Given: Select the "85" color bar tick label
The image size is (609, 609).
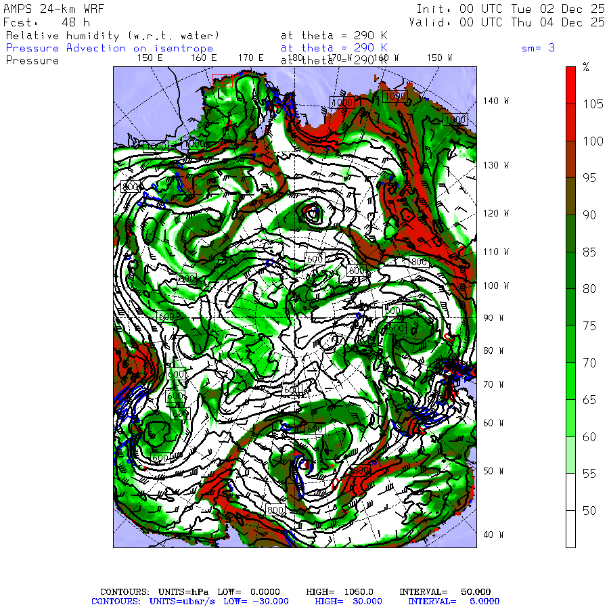Looking at the screenshot, I should pyautogui.click(x=589, y=252).
